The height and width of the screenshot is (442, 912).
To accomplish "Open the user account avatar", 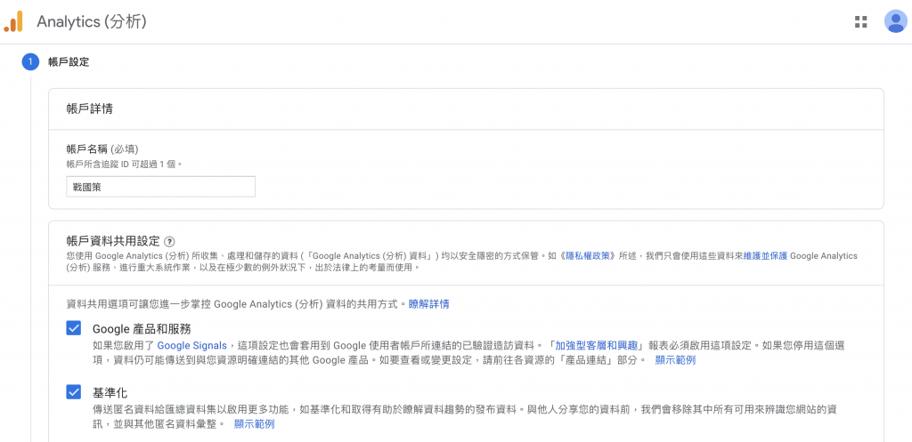I will pyautogui.click(x=896, y=21).
